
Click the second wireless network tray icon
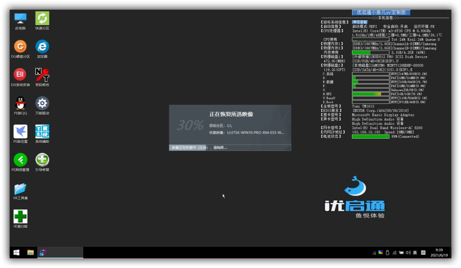pyautogui.click(x=394, y=252)
